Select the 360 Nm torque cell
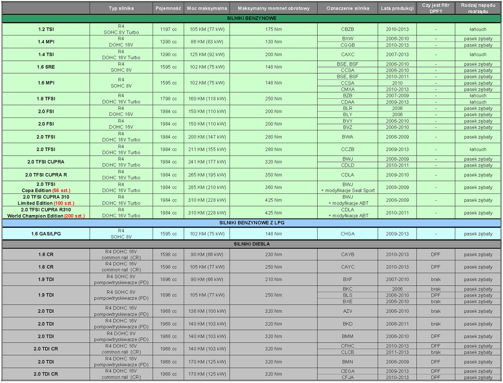503x383 pixels. click(x=273, y=187)
